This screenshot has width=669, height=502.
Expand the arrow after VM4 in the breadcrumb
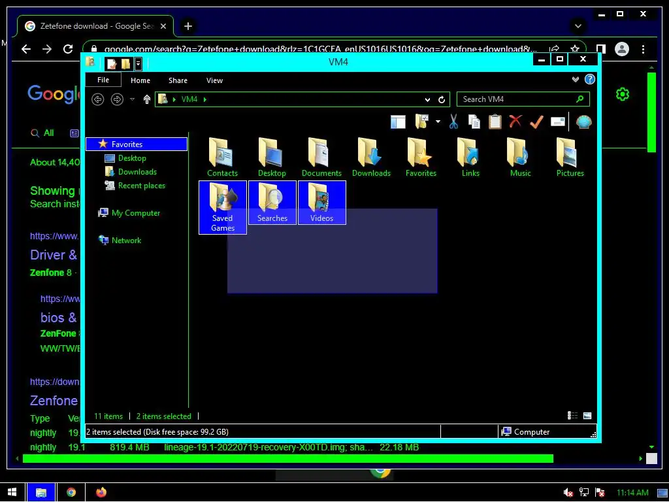pos(205,99)
